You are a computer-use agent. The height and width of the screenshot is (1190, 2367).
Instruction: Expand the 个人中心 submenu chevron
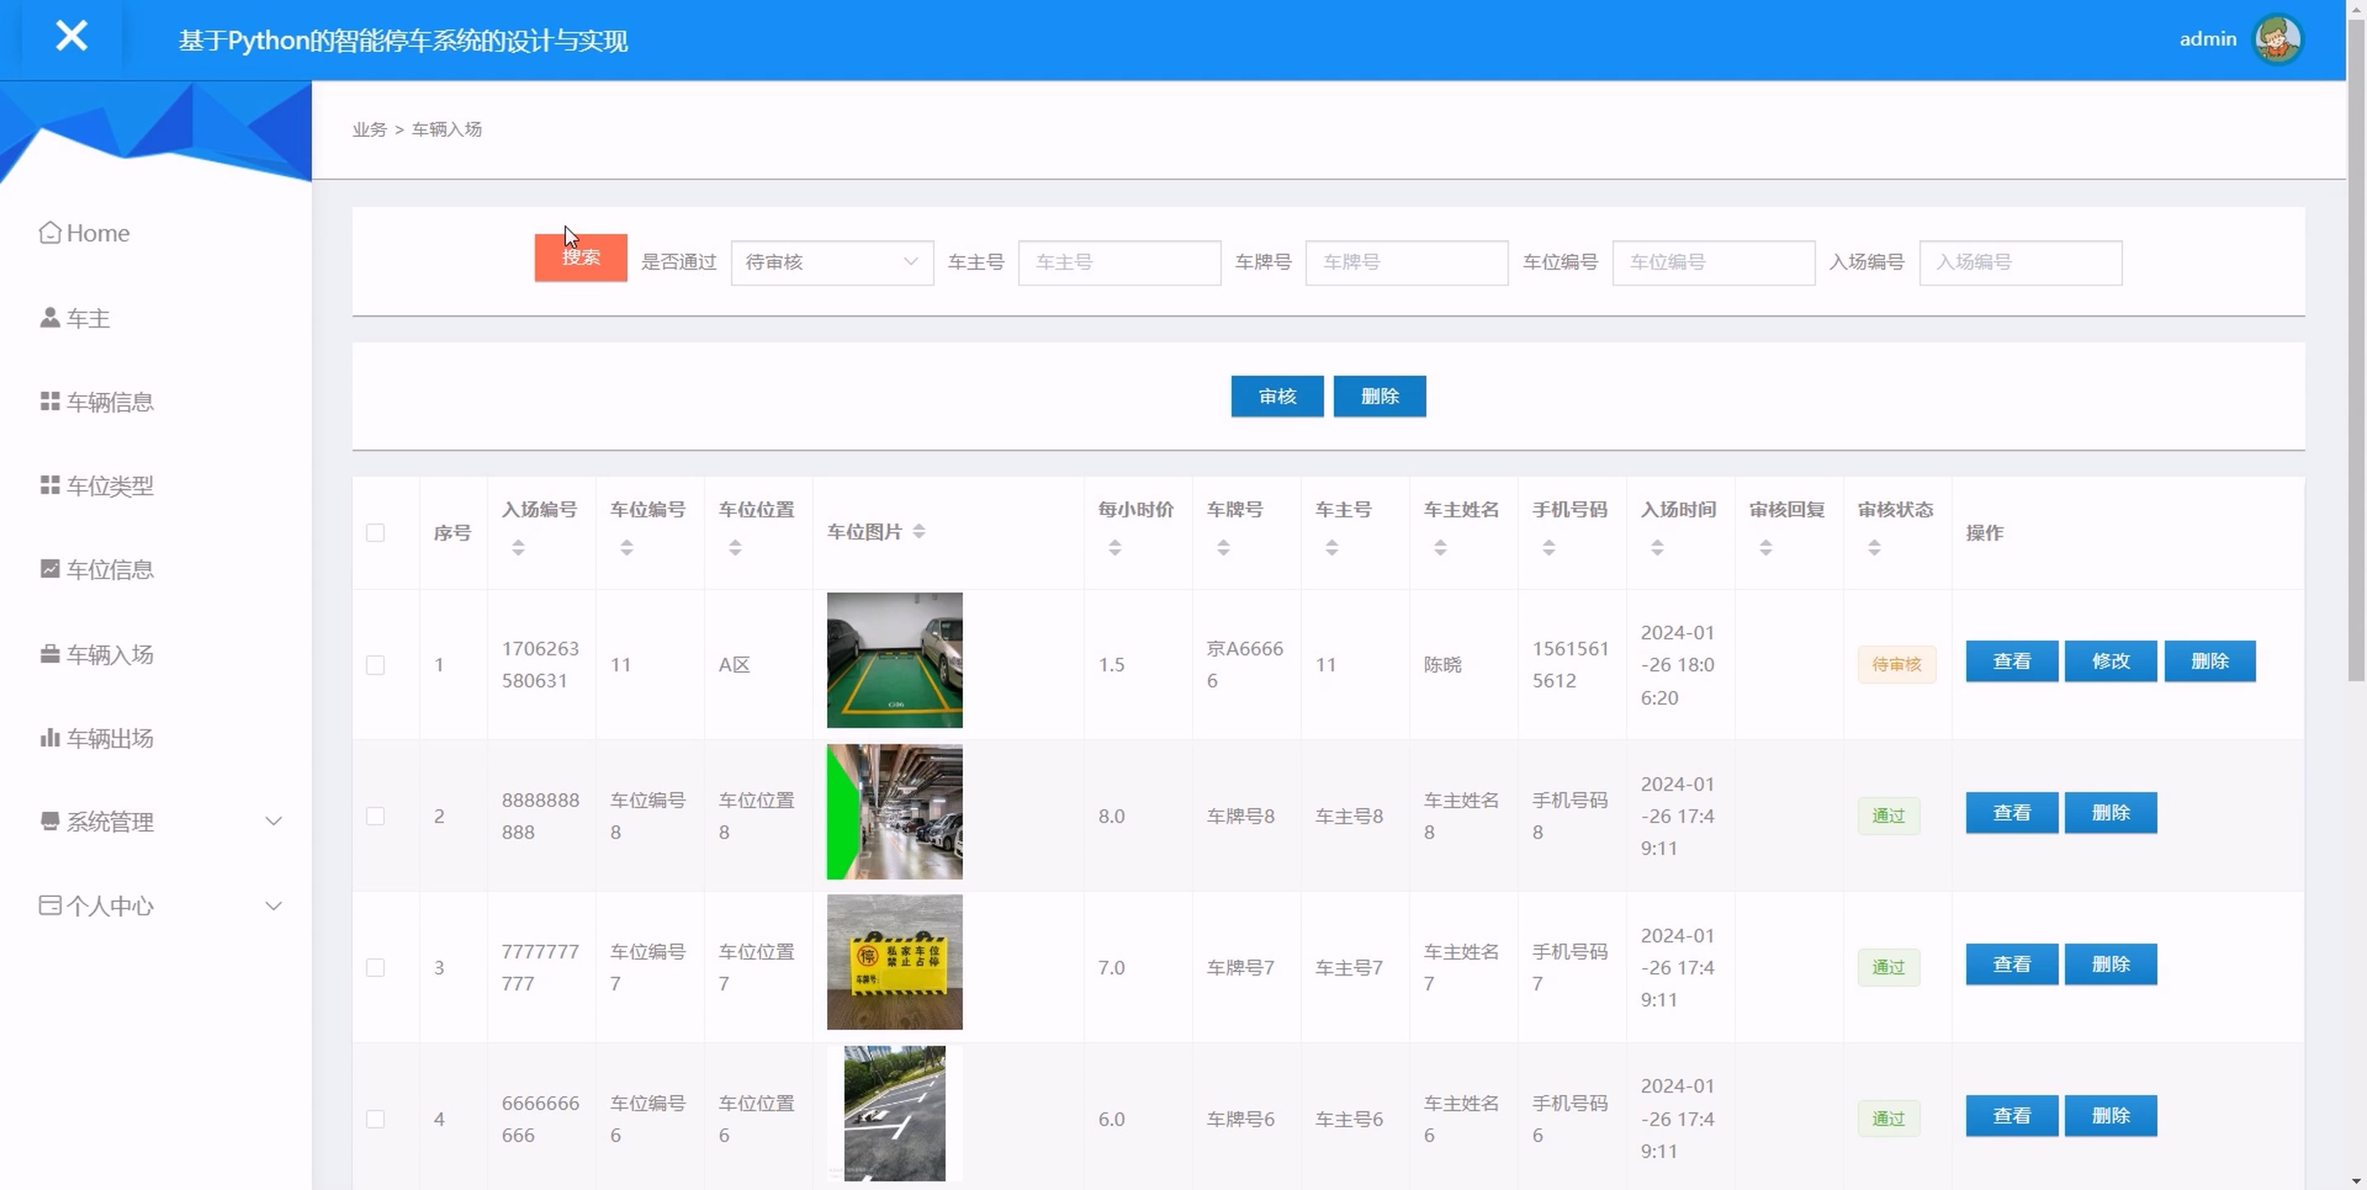[x=273, y=905]
